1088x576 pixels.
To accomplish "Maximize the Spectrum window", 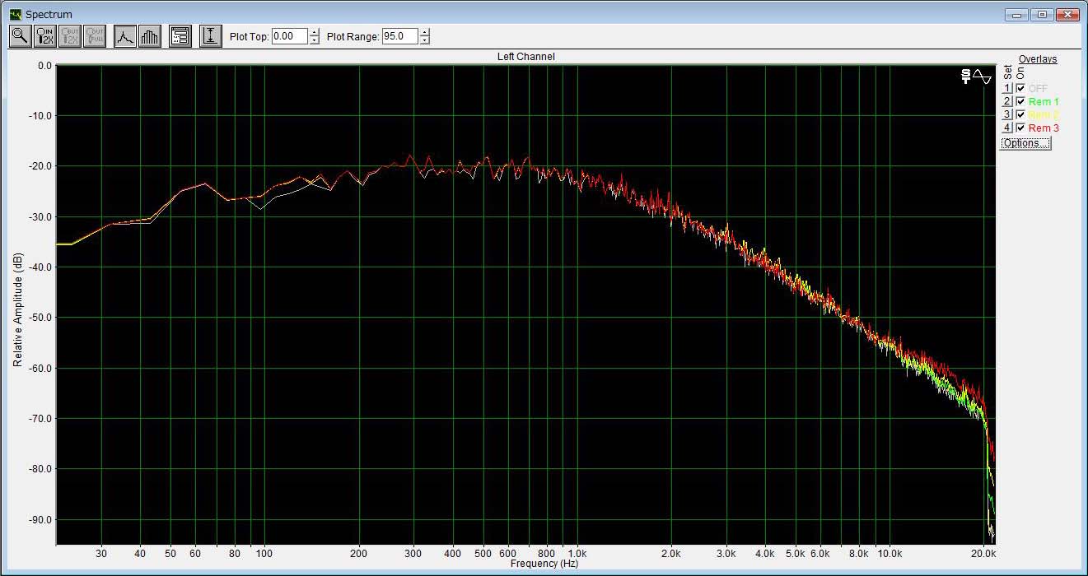I will pyautogui.click(x=1042, y=14).
